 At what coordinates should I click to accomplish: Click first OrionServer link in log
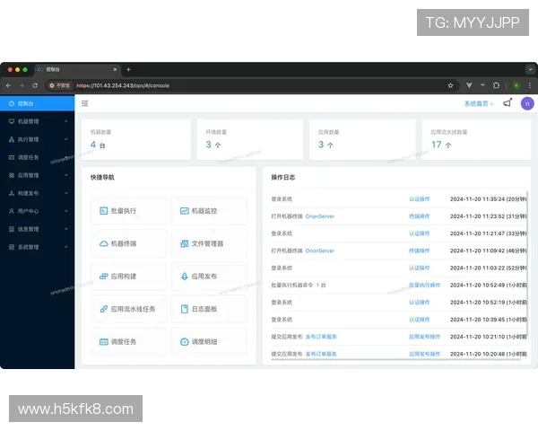pyautogui.click(x=319, y=216)
